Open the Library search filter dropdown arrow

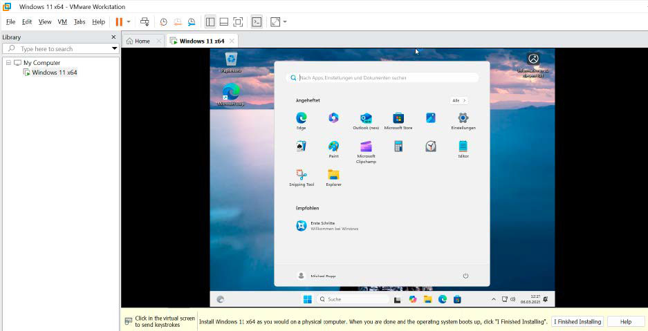[115, 48]
